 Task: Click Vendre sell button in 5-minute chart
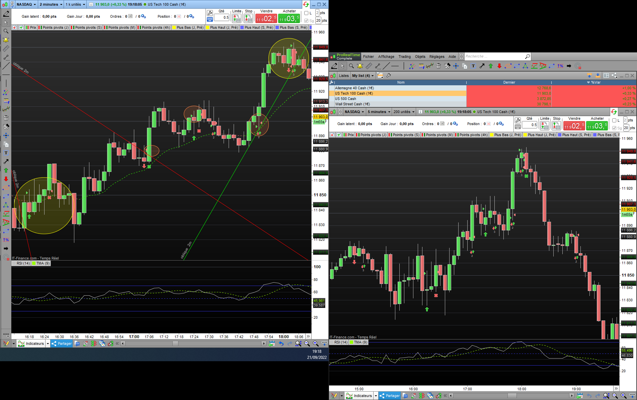(x=574, y=126)
